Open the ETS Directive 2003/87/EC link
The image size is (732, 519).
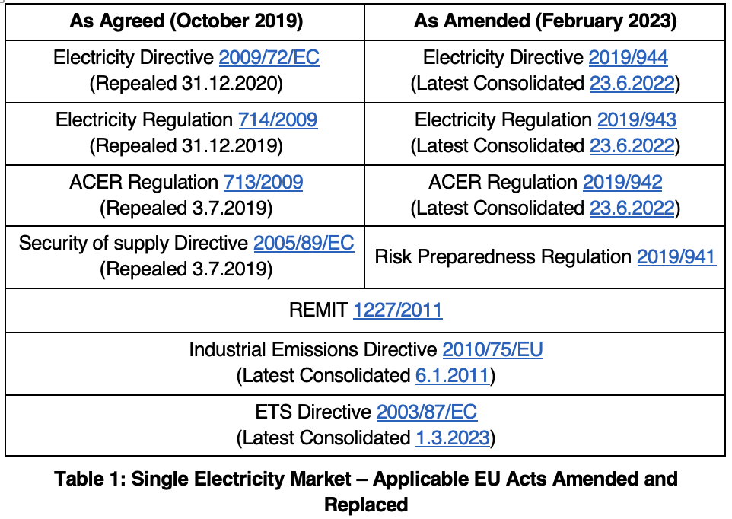tap(427, 412)
